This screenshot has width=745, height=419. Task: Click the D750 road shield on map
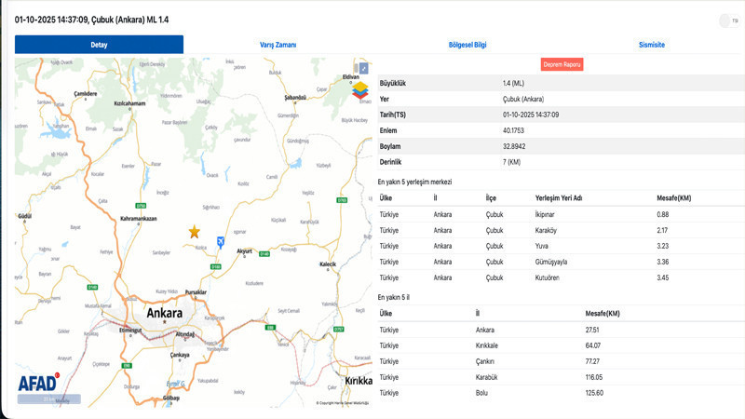coord(142,205)
